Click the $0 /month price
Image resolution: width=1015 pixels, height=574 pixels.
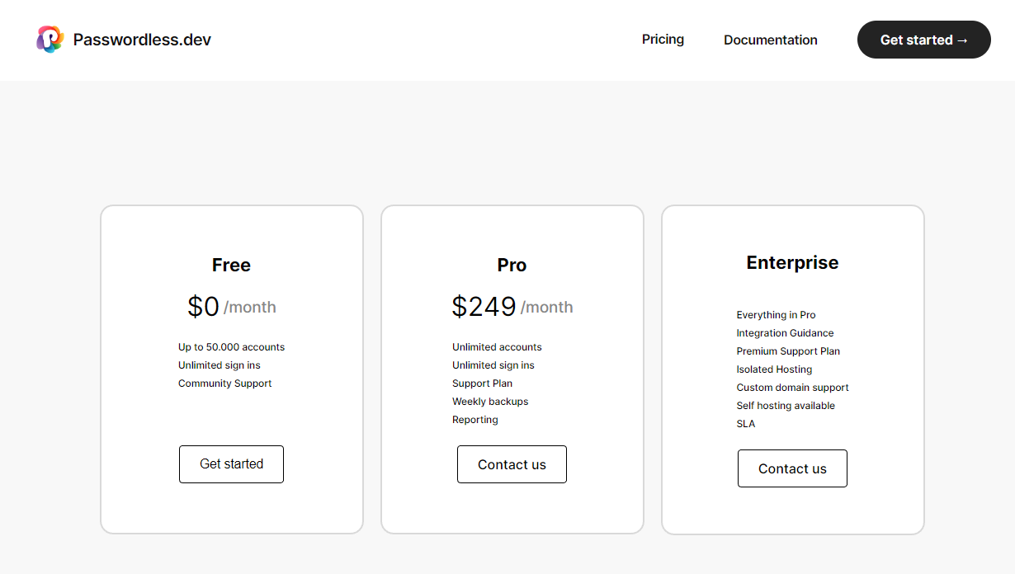[231, 307]
